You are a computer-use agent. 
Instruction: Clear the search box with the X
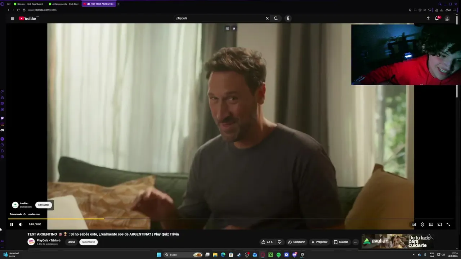coord(267,18)
